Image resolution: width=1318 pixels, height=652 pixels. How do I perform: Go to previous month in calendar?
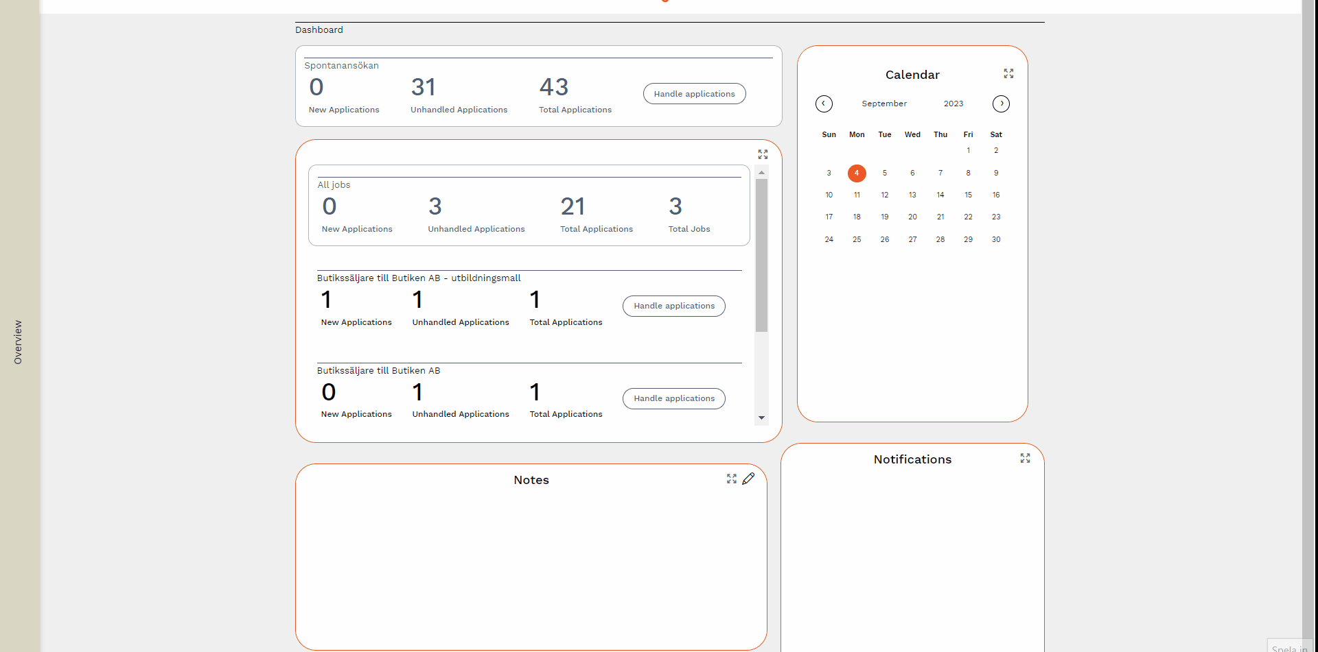[824, 104]
